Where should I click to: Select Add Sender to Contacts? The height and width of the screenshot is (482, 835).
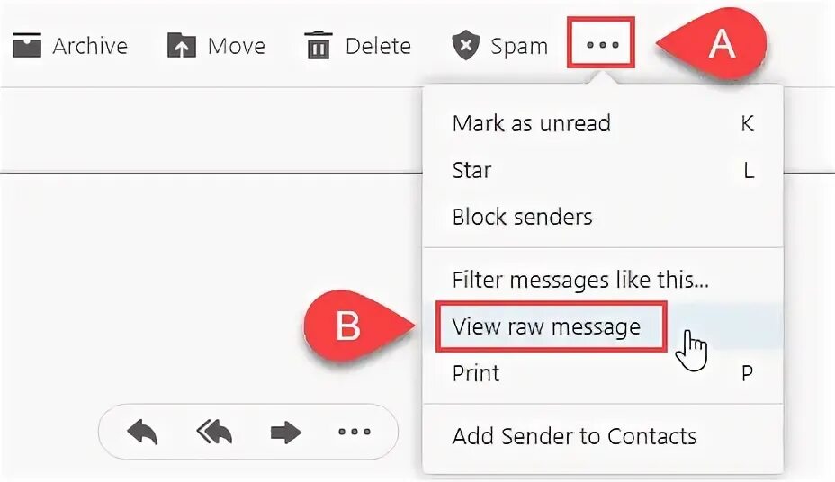coord(603,436)
